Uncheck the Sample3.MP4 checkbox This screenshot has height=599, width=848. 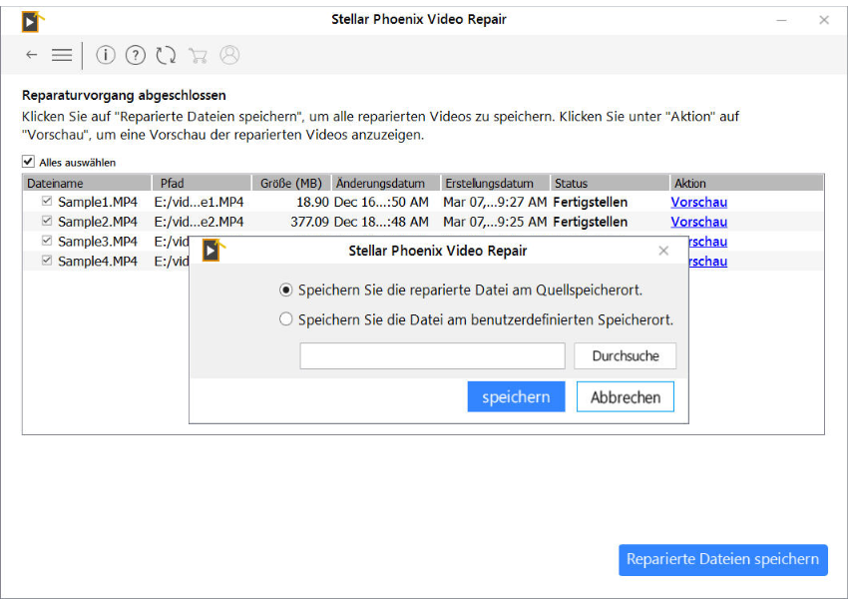point(47,241)
